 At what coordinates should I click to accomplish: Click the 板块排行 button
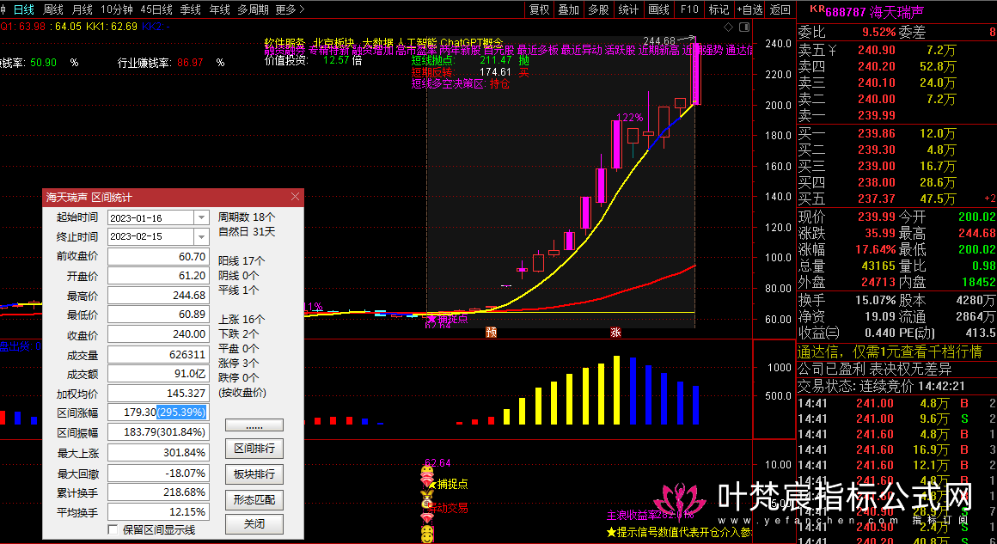(x=254, y=474)
